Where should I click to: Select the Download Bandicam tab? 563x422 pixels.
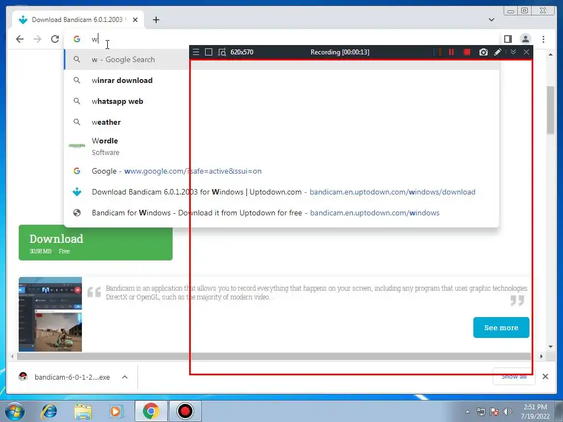[x=78, y=20]
